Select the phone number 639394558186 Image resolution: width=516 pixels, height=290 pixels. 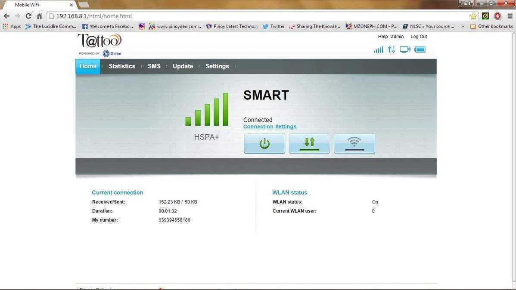coord(174,220)
